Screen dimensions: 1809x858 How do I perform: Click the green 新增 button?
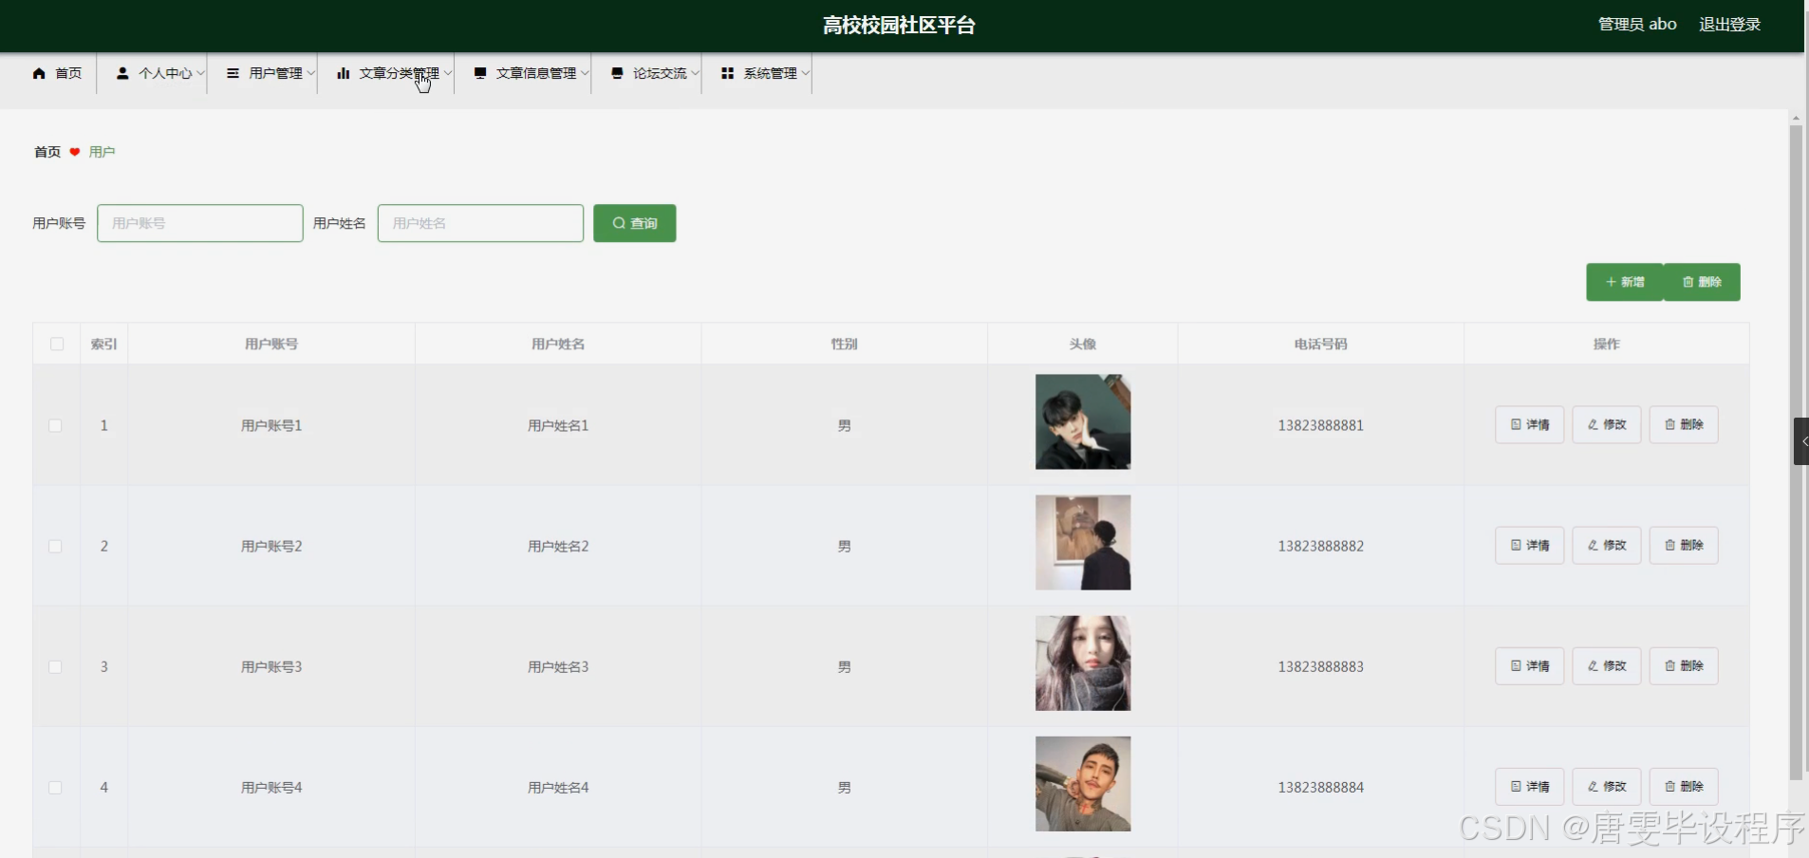tap(1625, 282)
